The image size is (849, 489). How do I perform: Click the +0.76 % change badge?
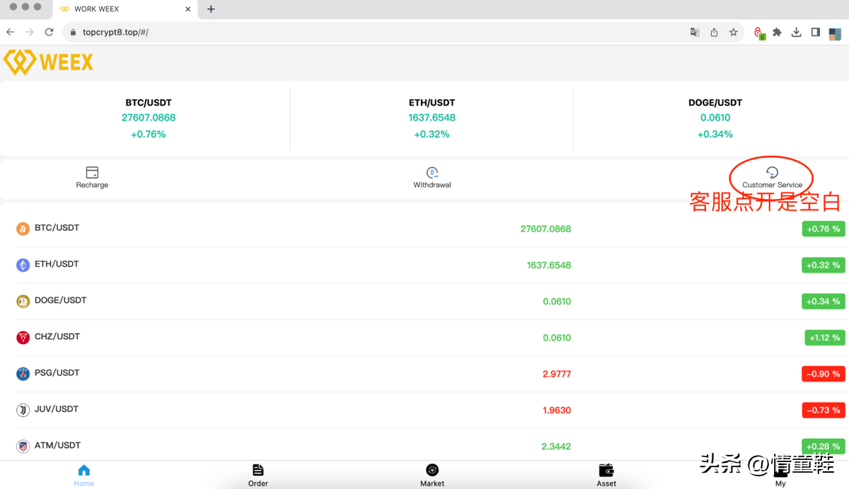(824, 229)
